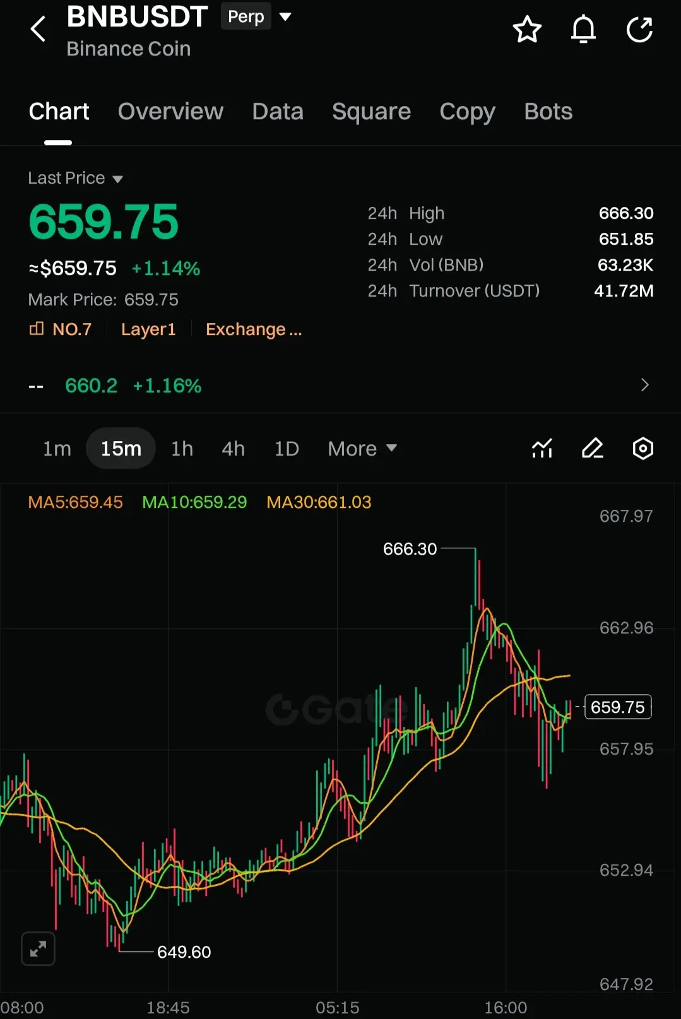Switch to the Square tab
The width and height of the screenshot is (681, 1019).
pos(371,112)
